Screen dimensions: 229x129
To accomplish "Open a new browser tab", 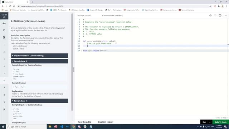I will [x=32, y=2].
